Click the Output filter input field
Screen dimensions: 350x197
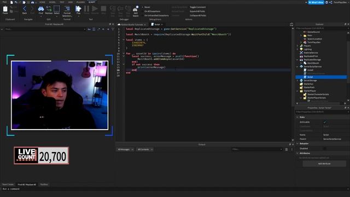coord(257,149)
